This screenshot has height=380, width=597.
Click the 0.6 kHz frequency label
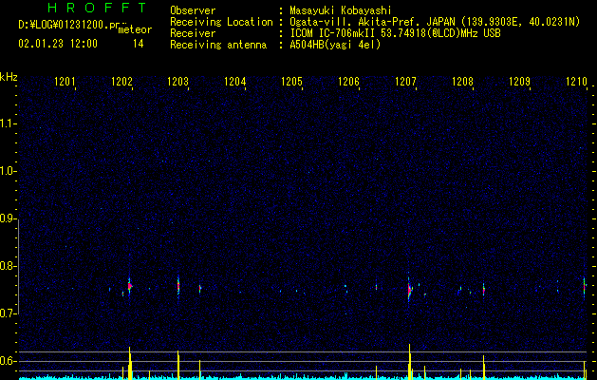(x=7, y=361)
